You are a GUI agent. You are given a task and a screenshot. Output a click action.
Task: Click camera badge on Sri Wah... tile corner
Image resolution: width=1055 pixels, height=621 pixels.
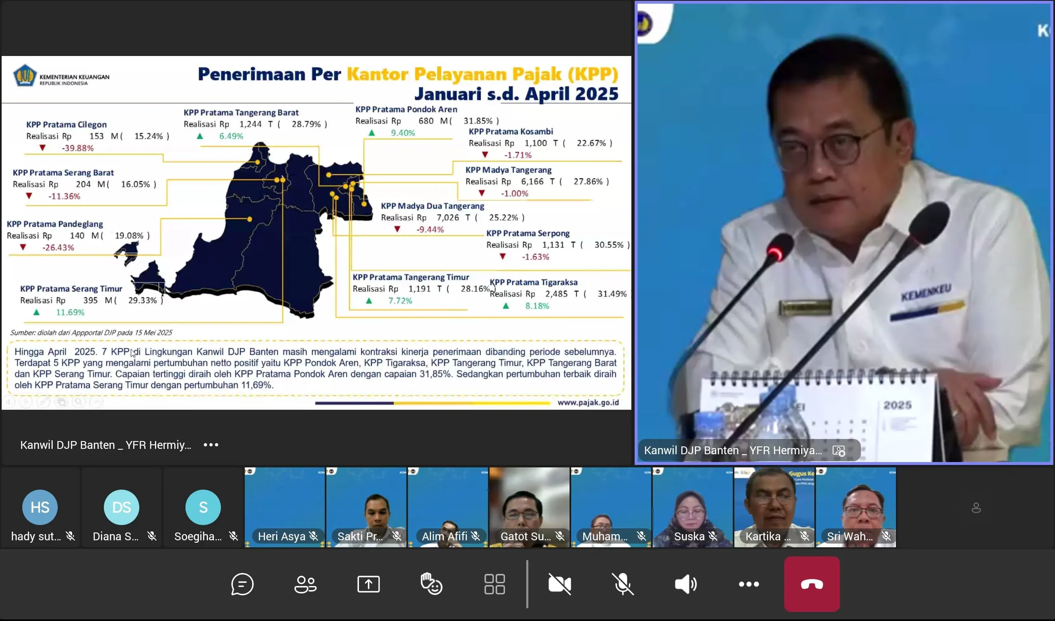pos(821,472)
